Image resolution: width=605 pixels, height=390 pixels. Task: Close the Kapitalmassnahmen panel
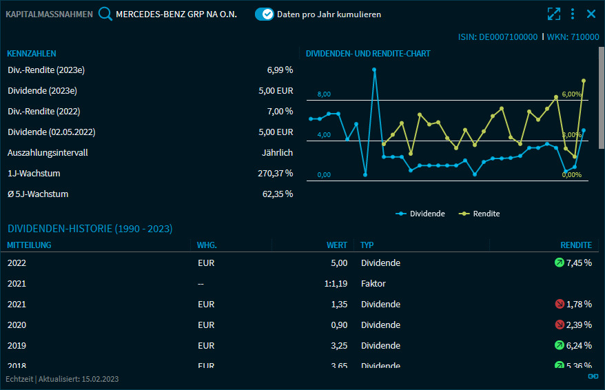591,14
